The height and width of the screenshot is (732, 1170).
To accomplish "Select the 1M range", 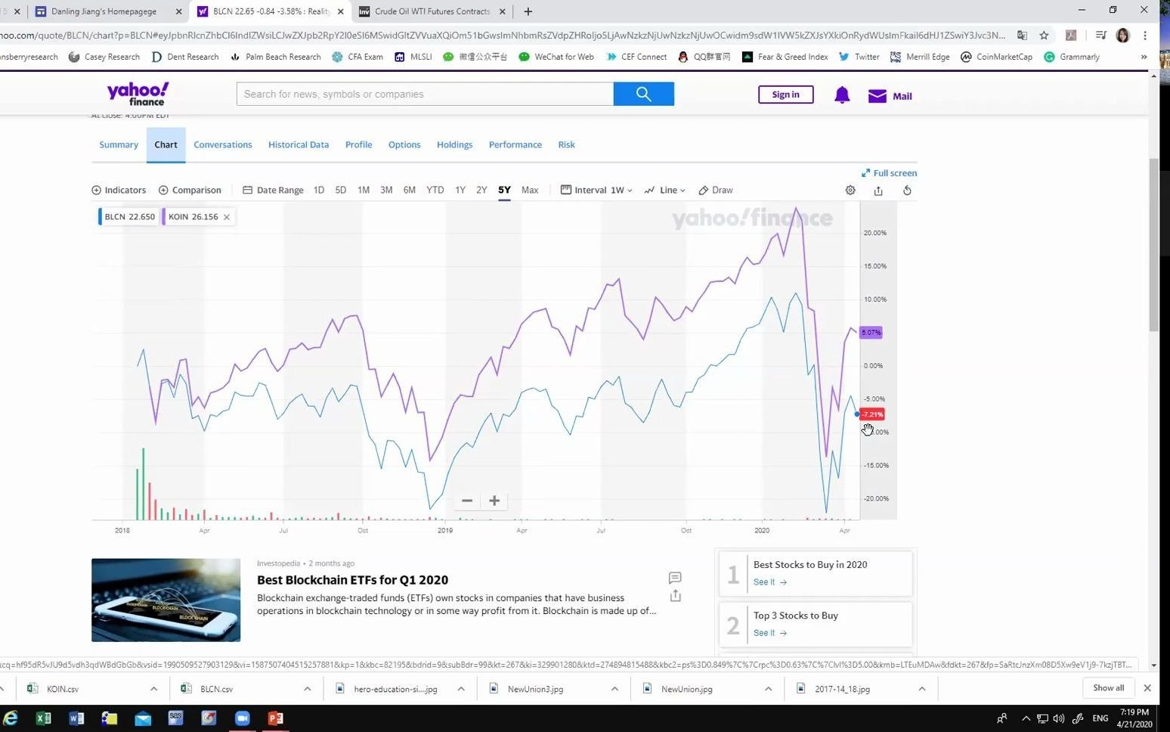I will [x=364, y=191].
